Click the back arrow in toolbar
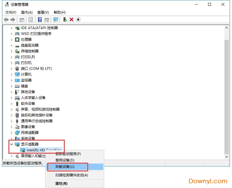 6,19
